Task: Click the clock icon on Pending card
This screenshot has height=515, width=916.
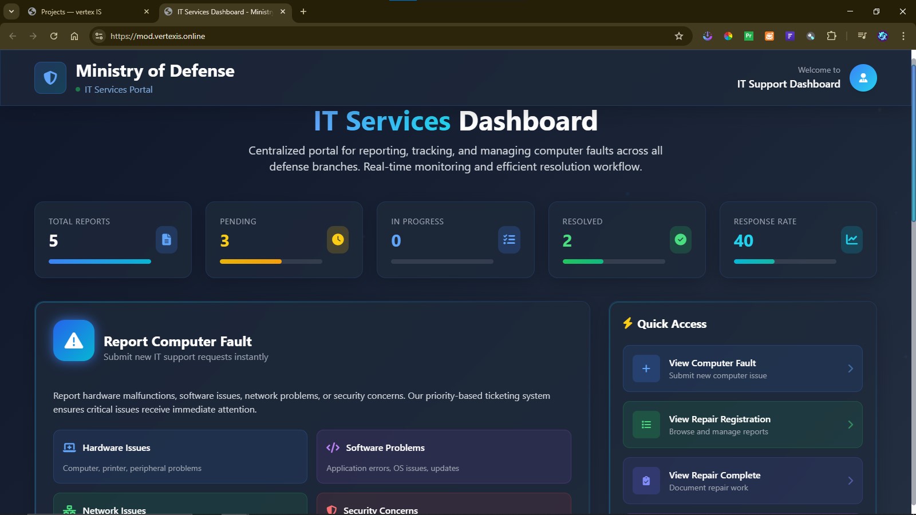Action: point(338,240)
